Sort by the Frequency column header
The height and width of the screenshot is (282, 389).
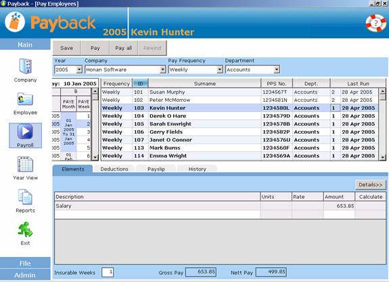[116, 84]
